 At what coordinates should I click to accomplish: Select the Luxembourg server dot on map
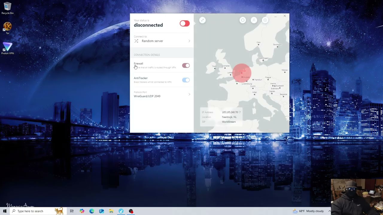(x=247, y=82)
